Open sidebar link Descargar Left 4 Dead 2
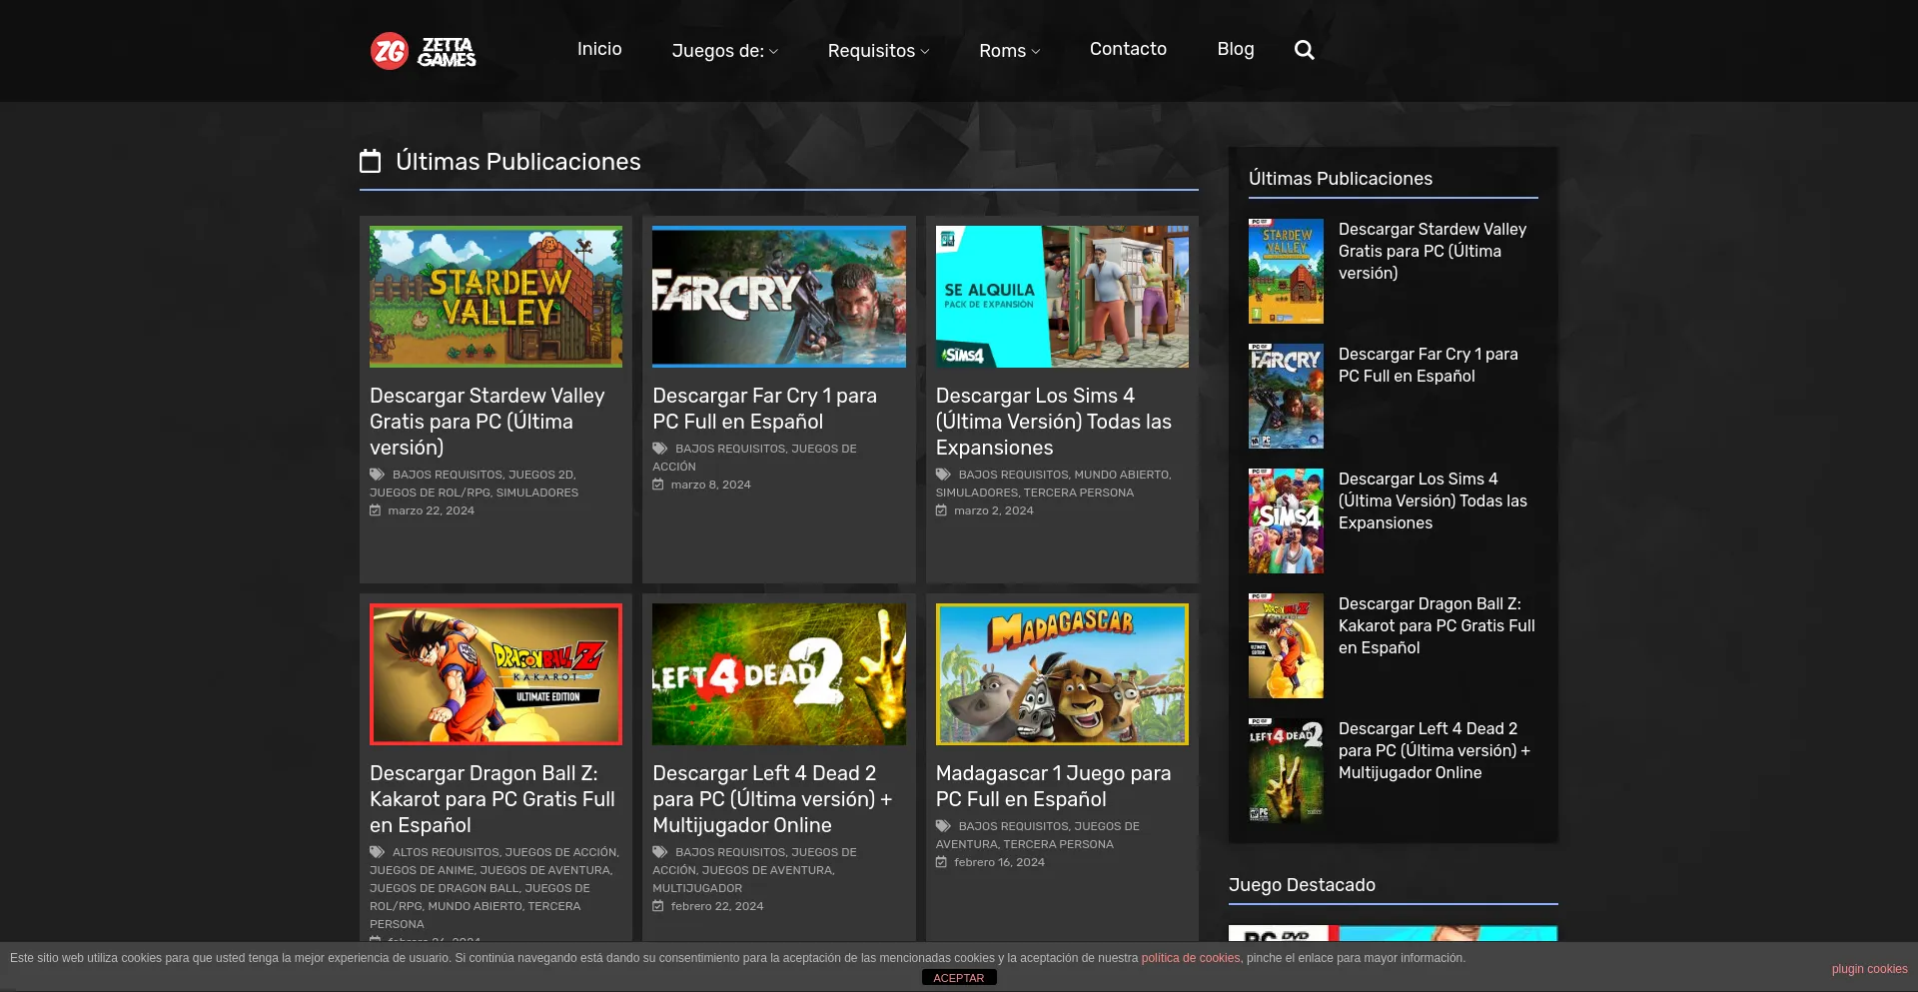1918x992 pixels. [1435, 750]
